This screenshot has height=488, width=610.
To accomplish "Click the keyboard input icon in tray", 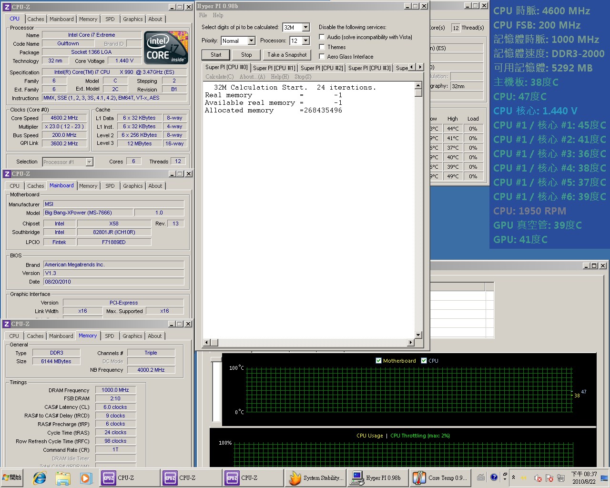I will [481, 478].
